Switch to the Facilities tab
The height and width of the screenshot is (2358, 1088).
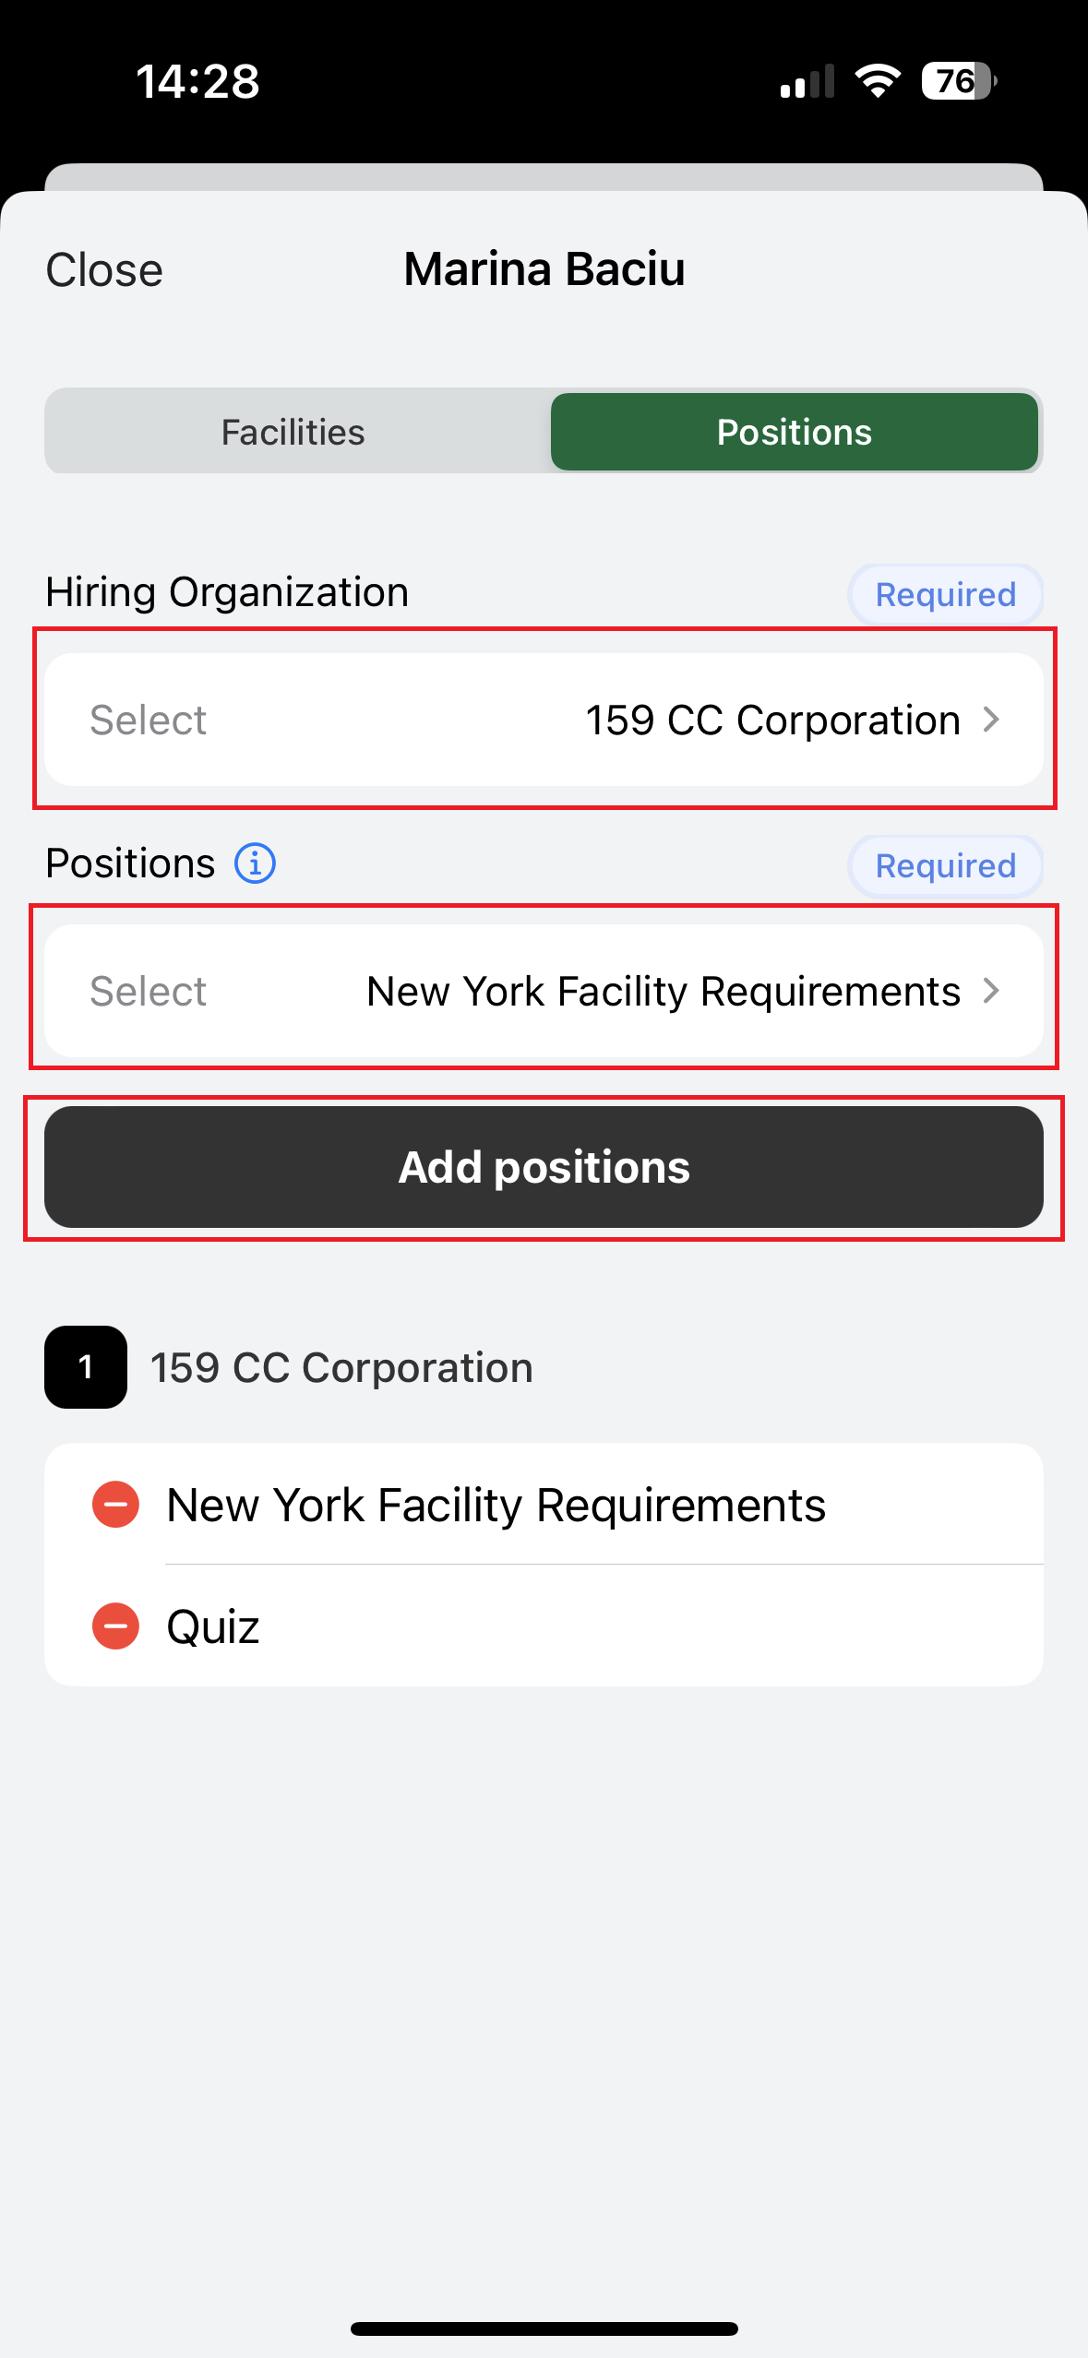coord(293,432)
